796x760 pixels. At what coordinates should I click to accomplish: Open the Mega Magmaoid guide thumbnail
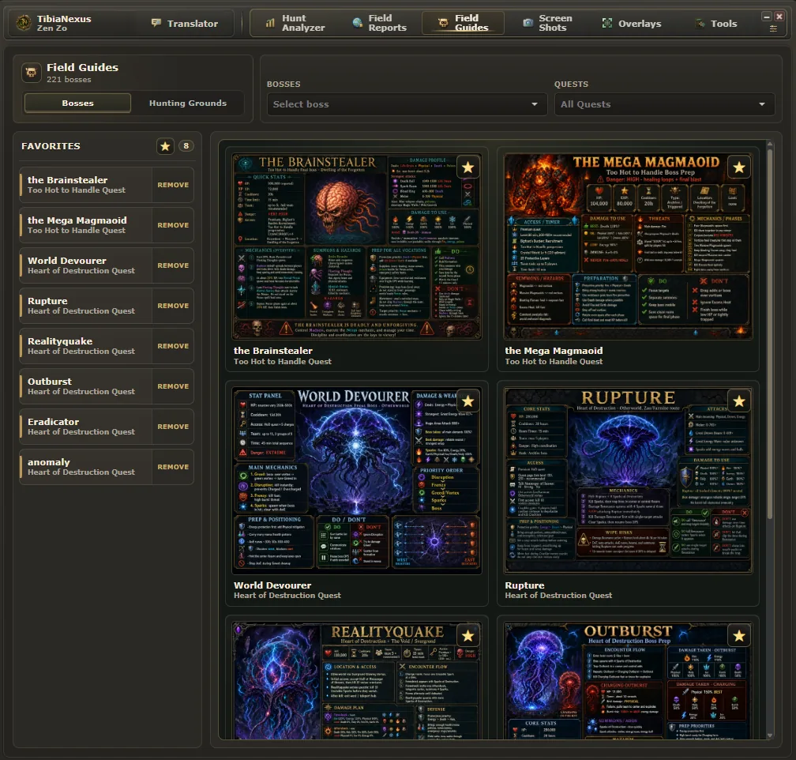coord(628,246)
